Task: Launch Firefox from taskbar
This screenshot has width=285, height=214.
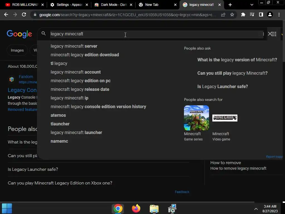Action: click(x=136, y=208)
